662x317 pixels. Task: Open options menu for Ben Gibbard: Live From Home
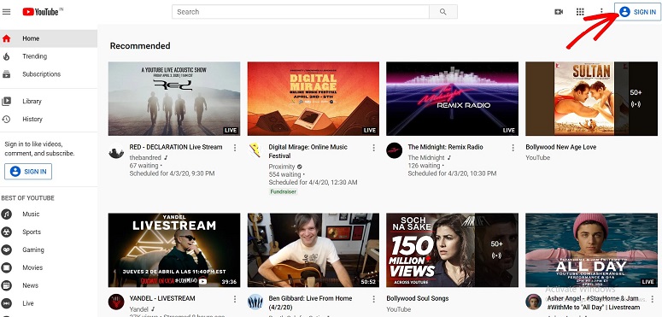point(373,299)
